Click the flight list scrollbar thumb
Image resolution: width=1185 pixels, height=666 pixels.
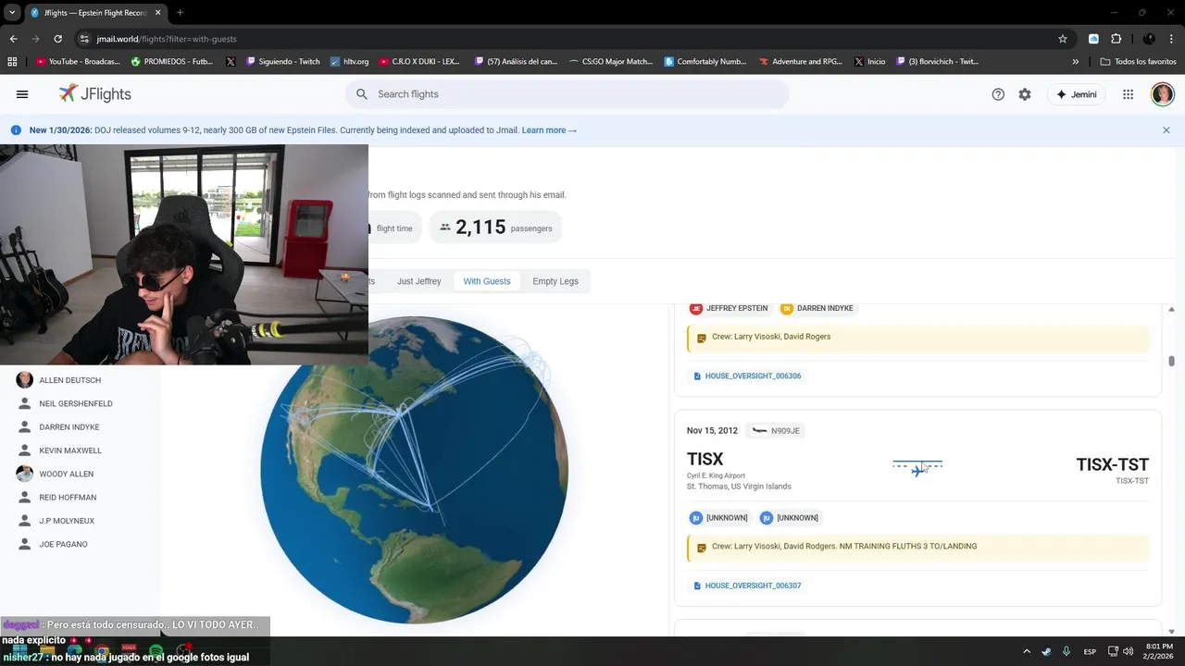pyautogui.click(x=1171, y=362)
